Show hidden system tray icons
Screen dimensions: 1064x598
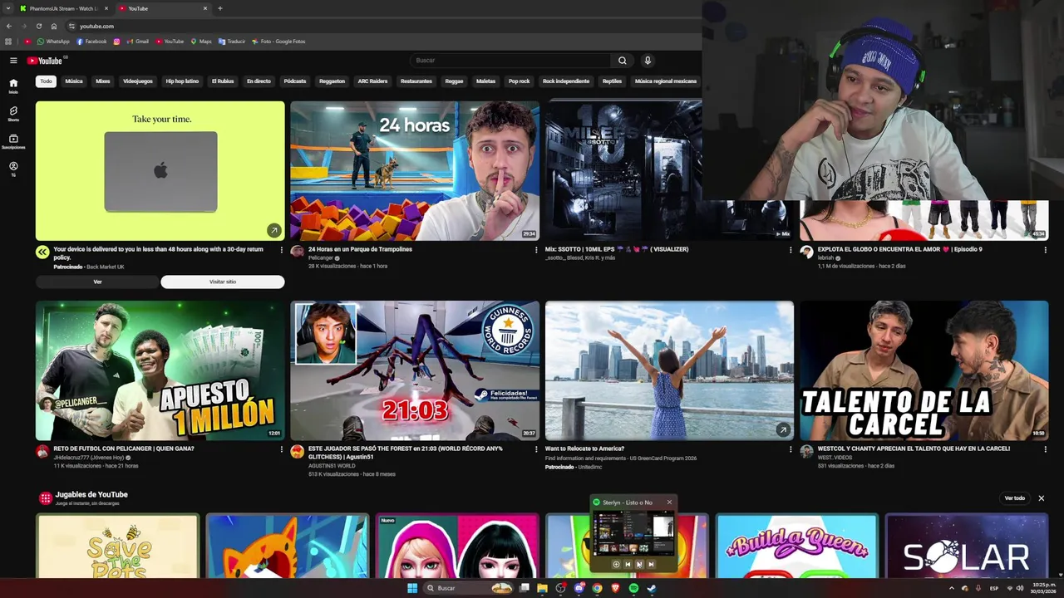[x=952, y=588]
